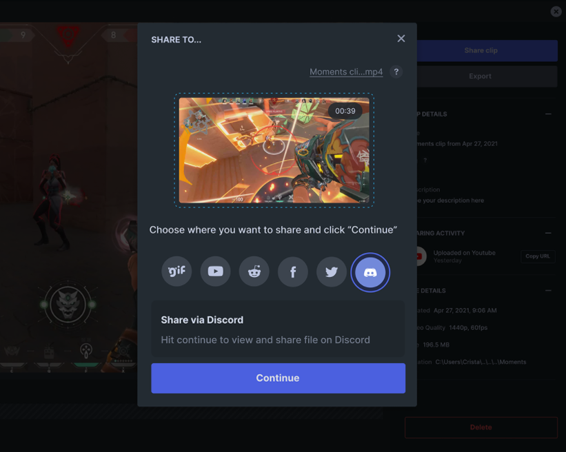Image resolution: width=566 pixels, height=452 pixels.
Task: Choose Reddit as share destination
Action: pos(254,271)
